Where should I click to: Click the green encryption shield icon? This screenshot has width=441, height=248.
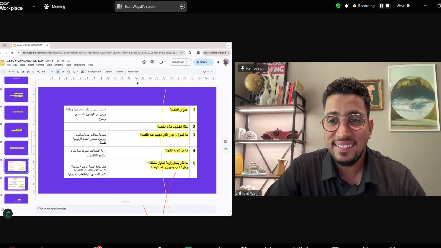(x=338, y=6)
